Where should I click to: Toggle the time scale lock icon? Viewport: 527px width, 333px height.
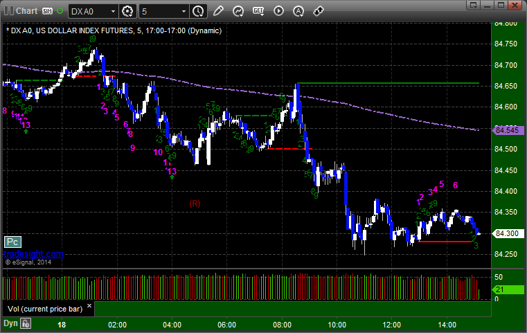pos(26,323)
